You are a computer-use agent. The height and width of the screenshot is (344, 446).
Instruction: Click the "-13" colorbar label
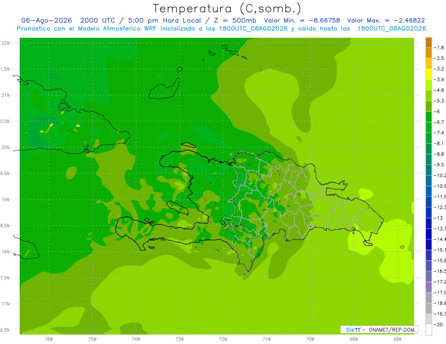point(439,218)
